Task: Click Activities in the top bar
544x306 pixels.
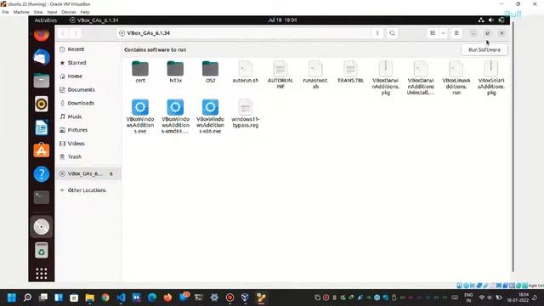Action: click(x=45, y=20)
